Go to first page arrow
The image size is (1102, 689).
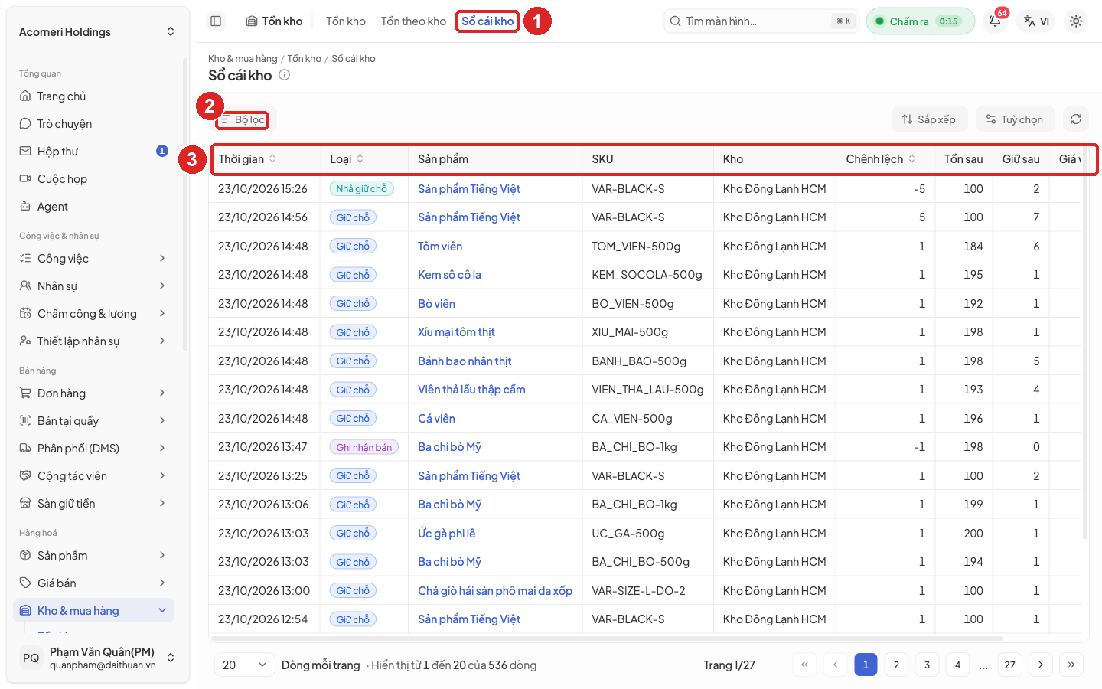[804, 665]
